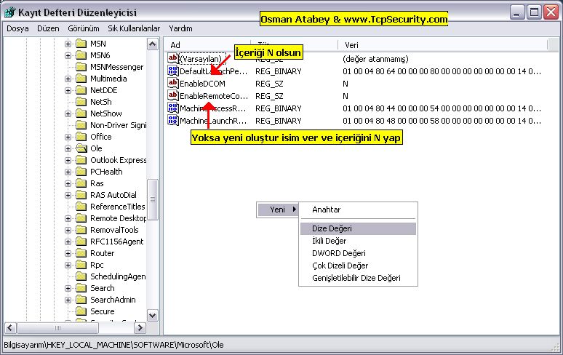Expand the Rpc key node

[68, 265]
